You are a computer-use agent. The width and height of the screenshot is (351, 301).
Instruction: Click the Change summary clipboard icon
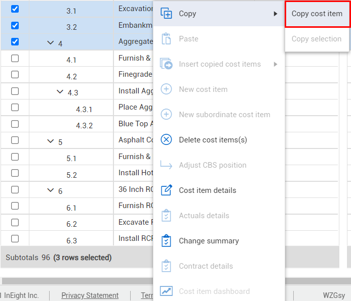(x=166, y=241)
